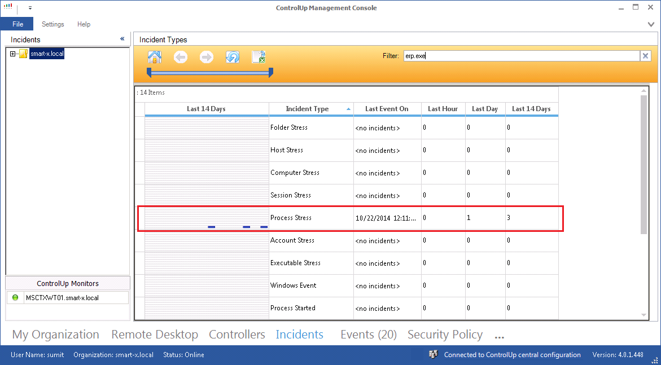
Task: Click the Export to Excel icon
Action: pyautogui.click(x=259, y=57)
